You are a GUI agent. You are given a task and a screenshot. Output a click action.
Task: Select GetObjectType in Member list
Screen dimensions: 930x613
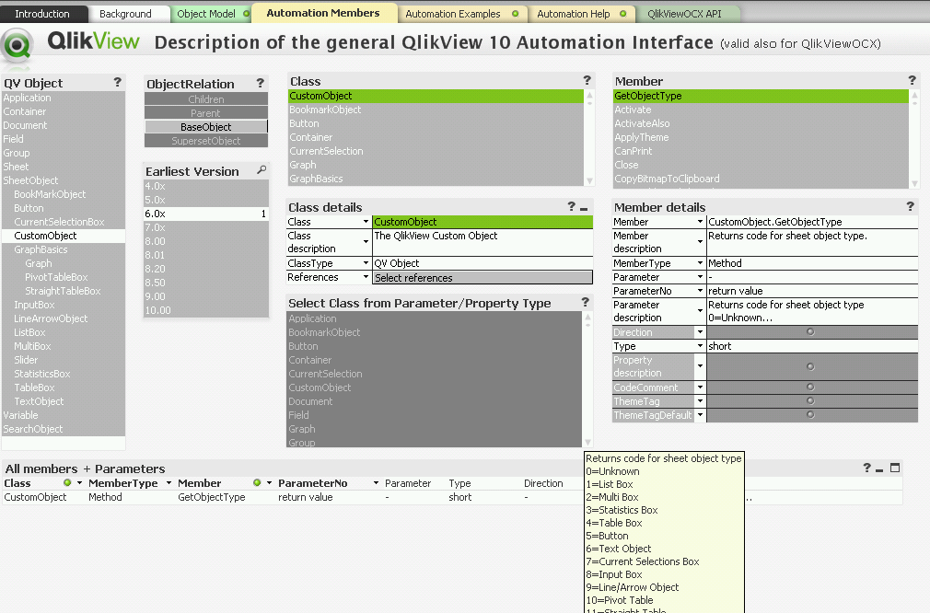(x=761, y=96)
